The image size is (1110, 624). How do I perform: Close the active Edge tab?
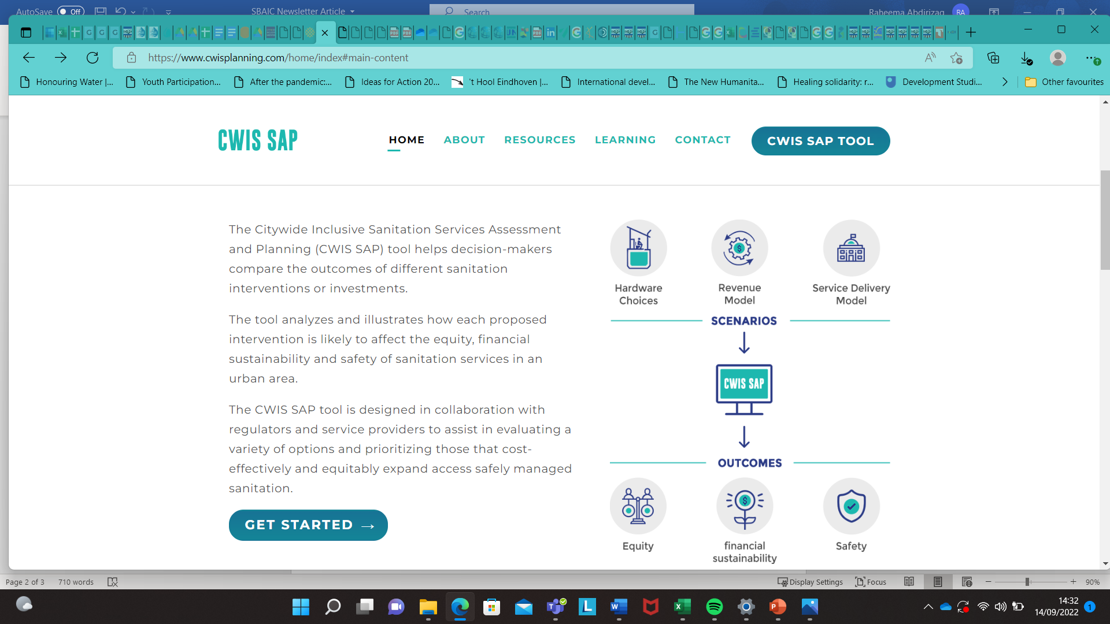(325, 33)
